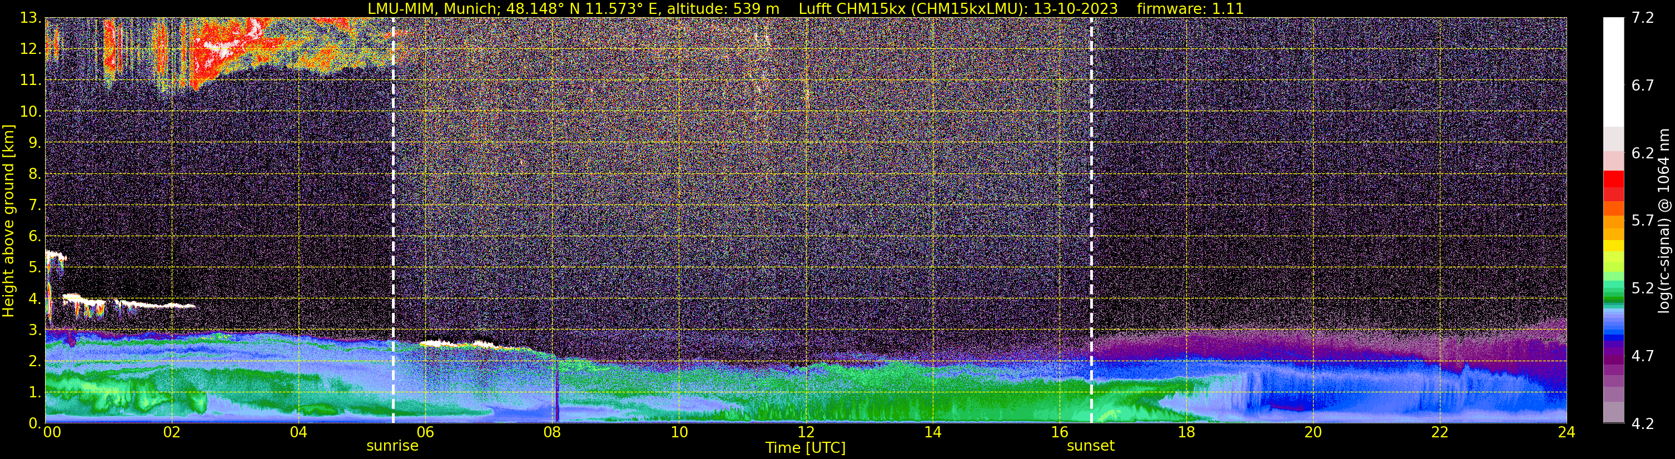Click the 'altitude: 539 m' text in title

coord(723,8)
